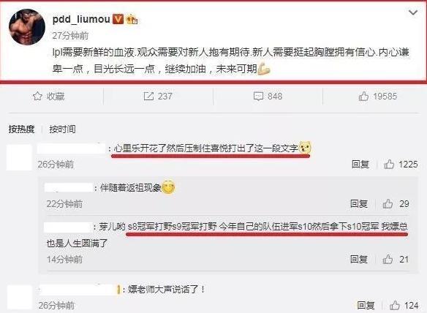Click the membership badge beside verified icon

(x=132, y=19)
